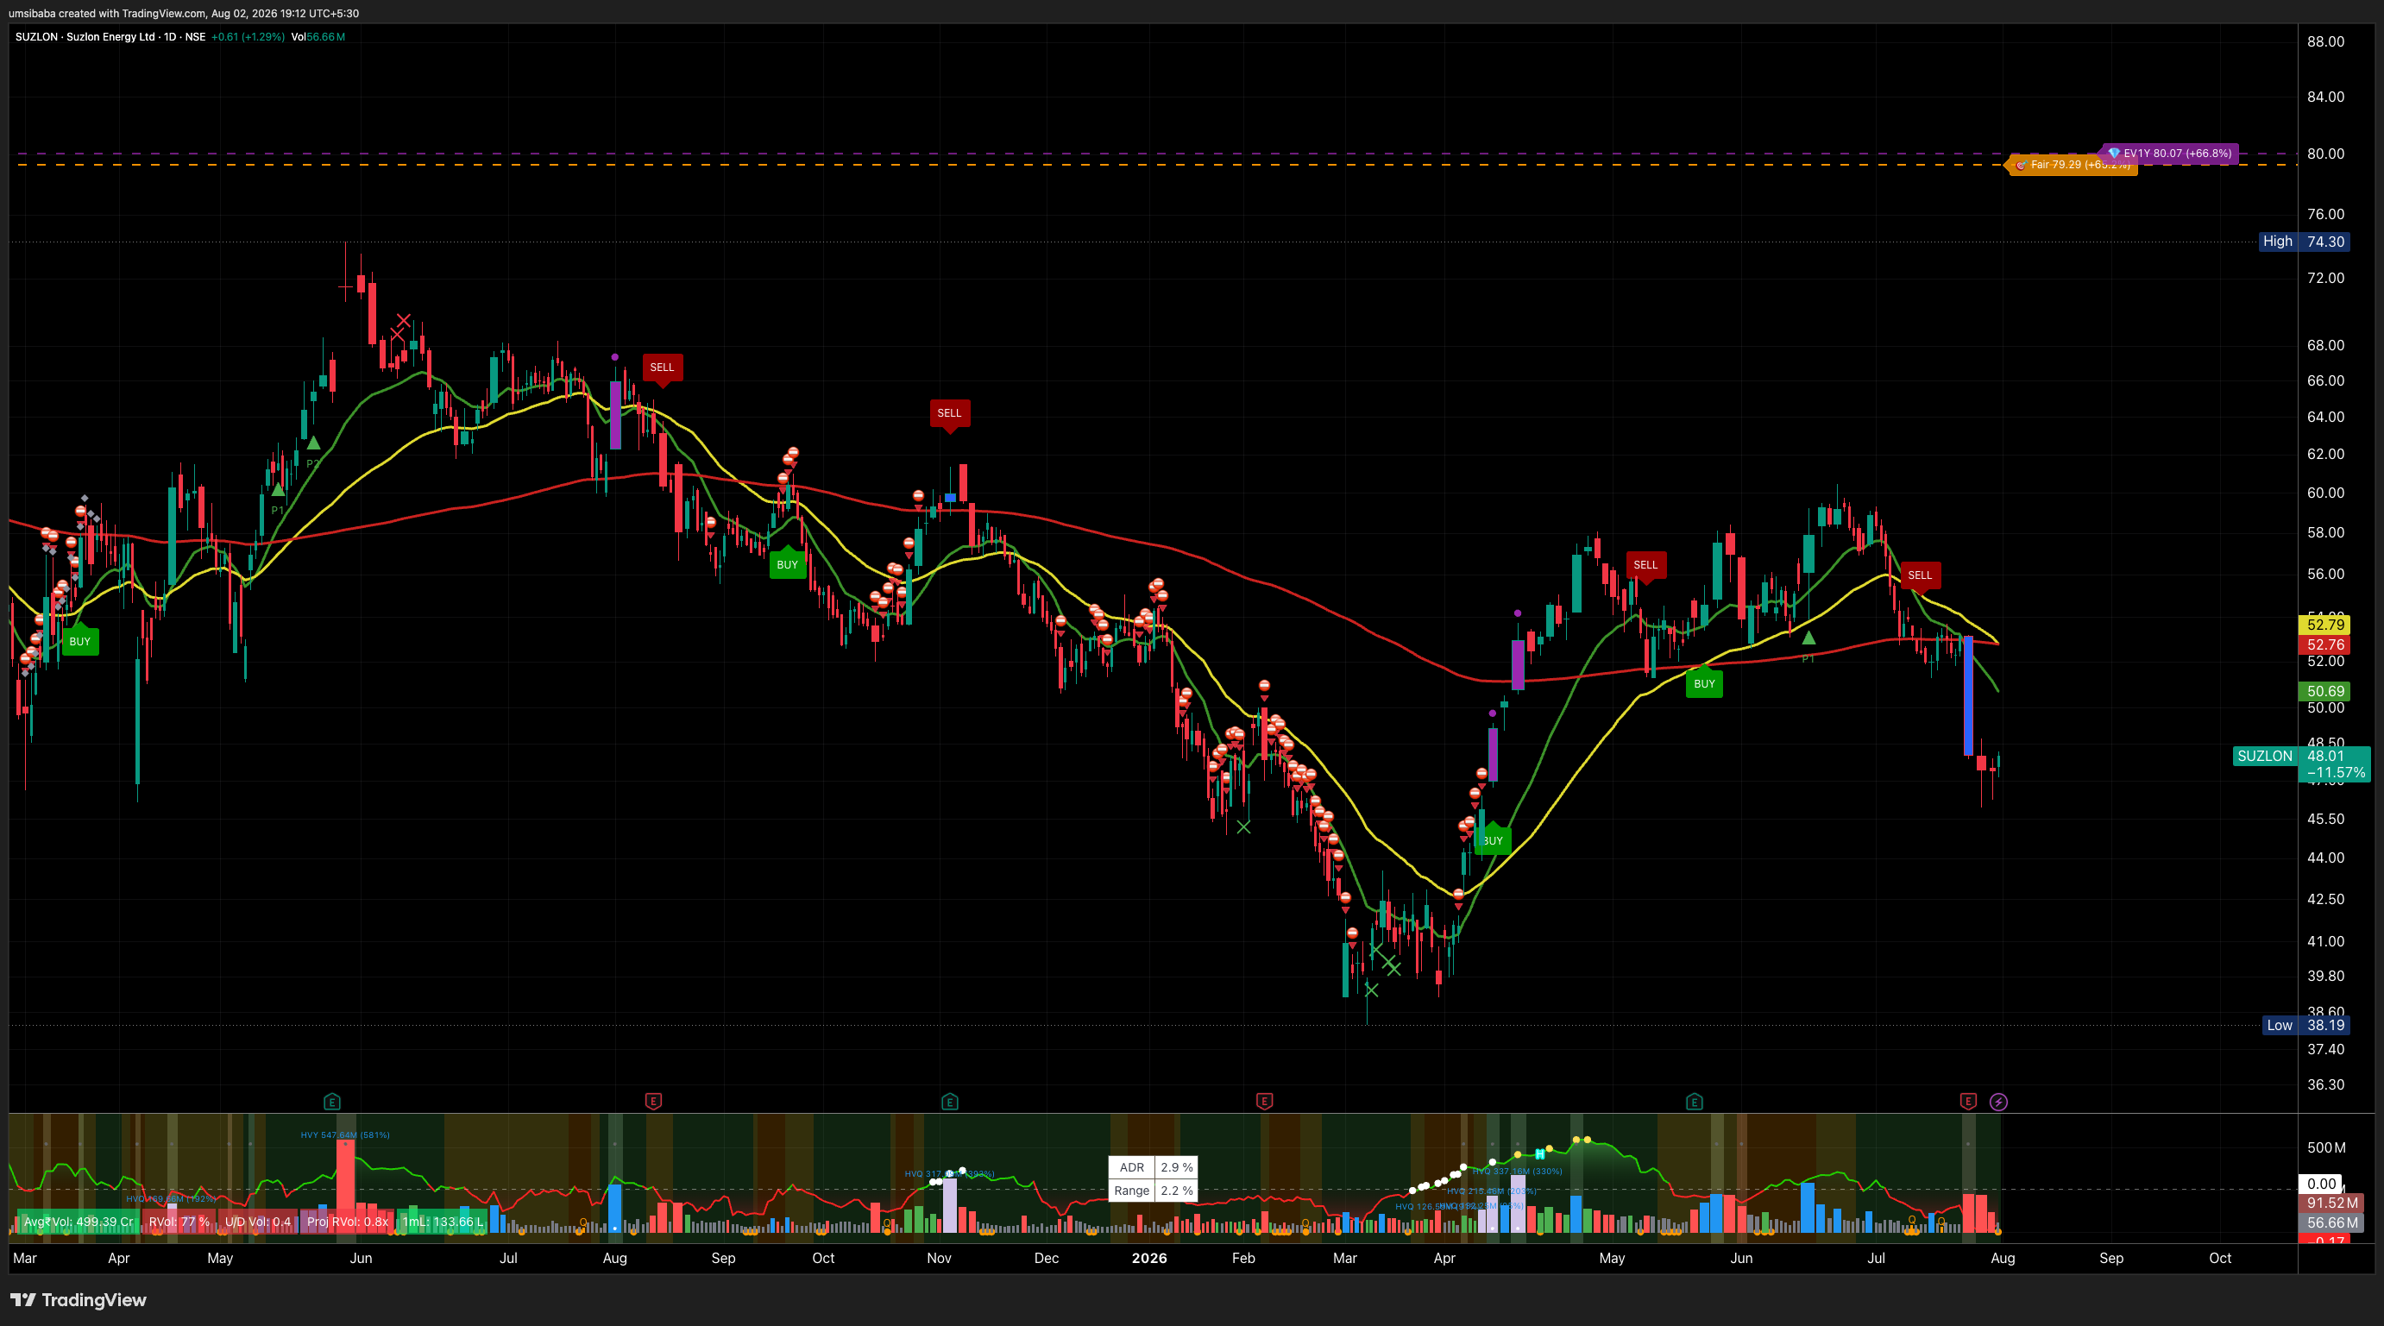2384x1326 pixels.
Task: Click the TradingView logo at the bottom
Action: (x=79, y=1300)
